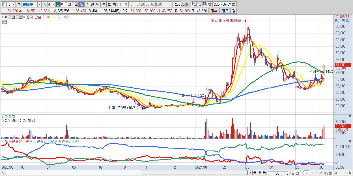Screen dimensions: 353x176
Task: Click the 60 interval button
Action: tap(153, 4)
